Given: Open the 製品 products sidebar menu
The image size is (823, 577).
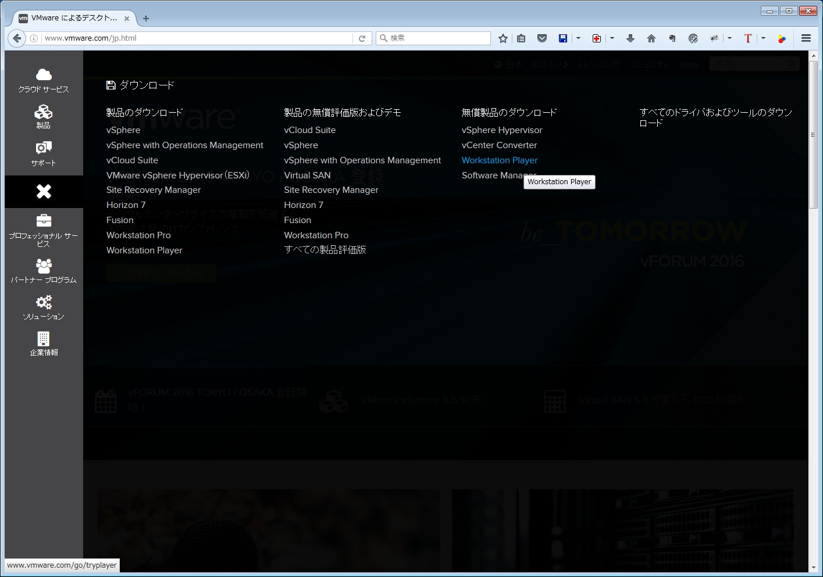Looking at the screenshot, I should click(44, 116).
